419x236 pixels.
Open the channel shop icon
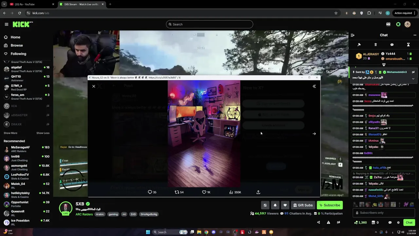pos(373,223)
